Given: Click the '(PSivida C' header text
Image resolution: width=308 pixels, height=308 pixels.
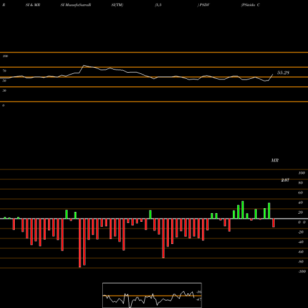Looking at the screenshot, I should (251, 5).
